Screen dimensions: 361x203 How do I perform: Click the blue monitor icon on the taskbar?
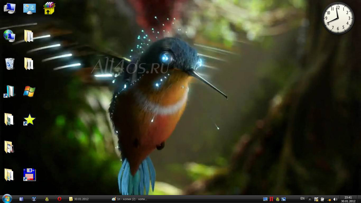pos(265,199)
